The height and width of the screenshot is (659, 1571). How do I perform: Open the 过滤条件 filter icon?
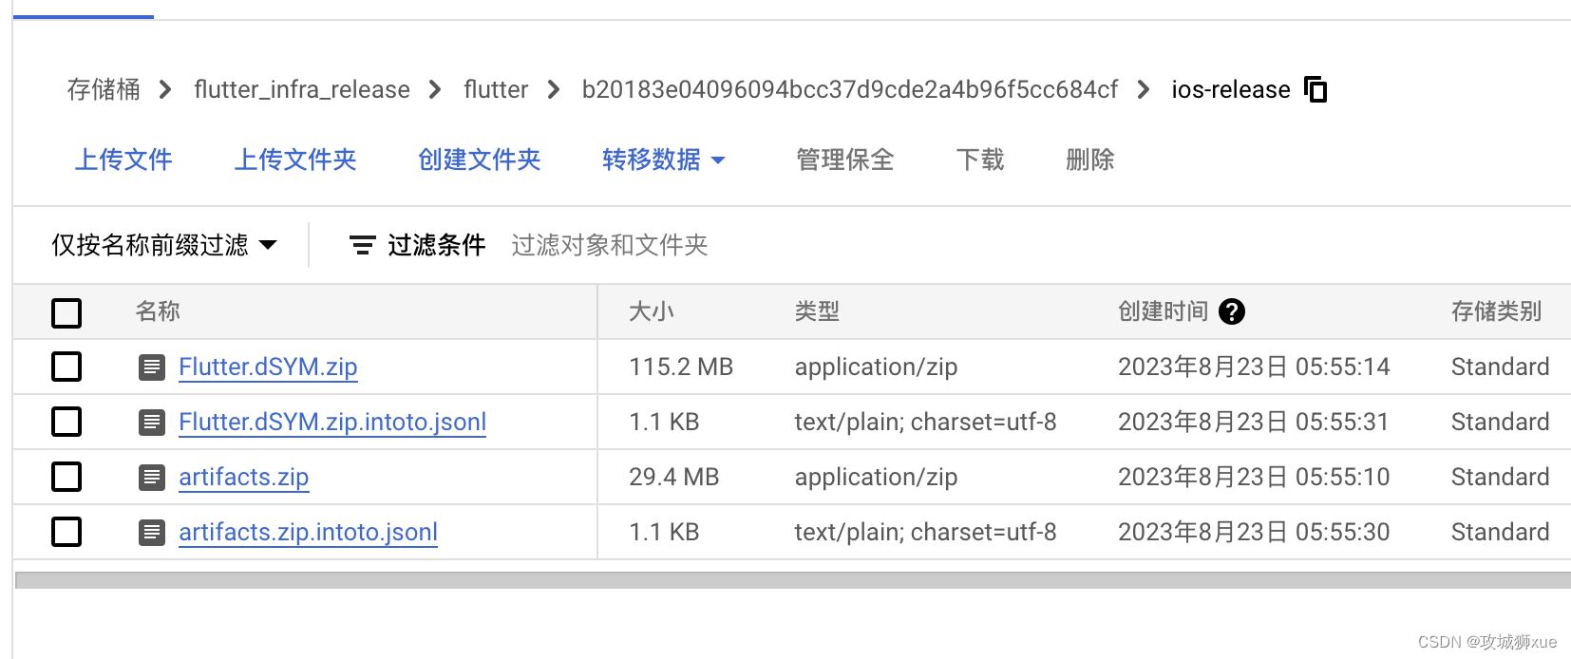coord(362,245)
